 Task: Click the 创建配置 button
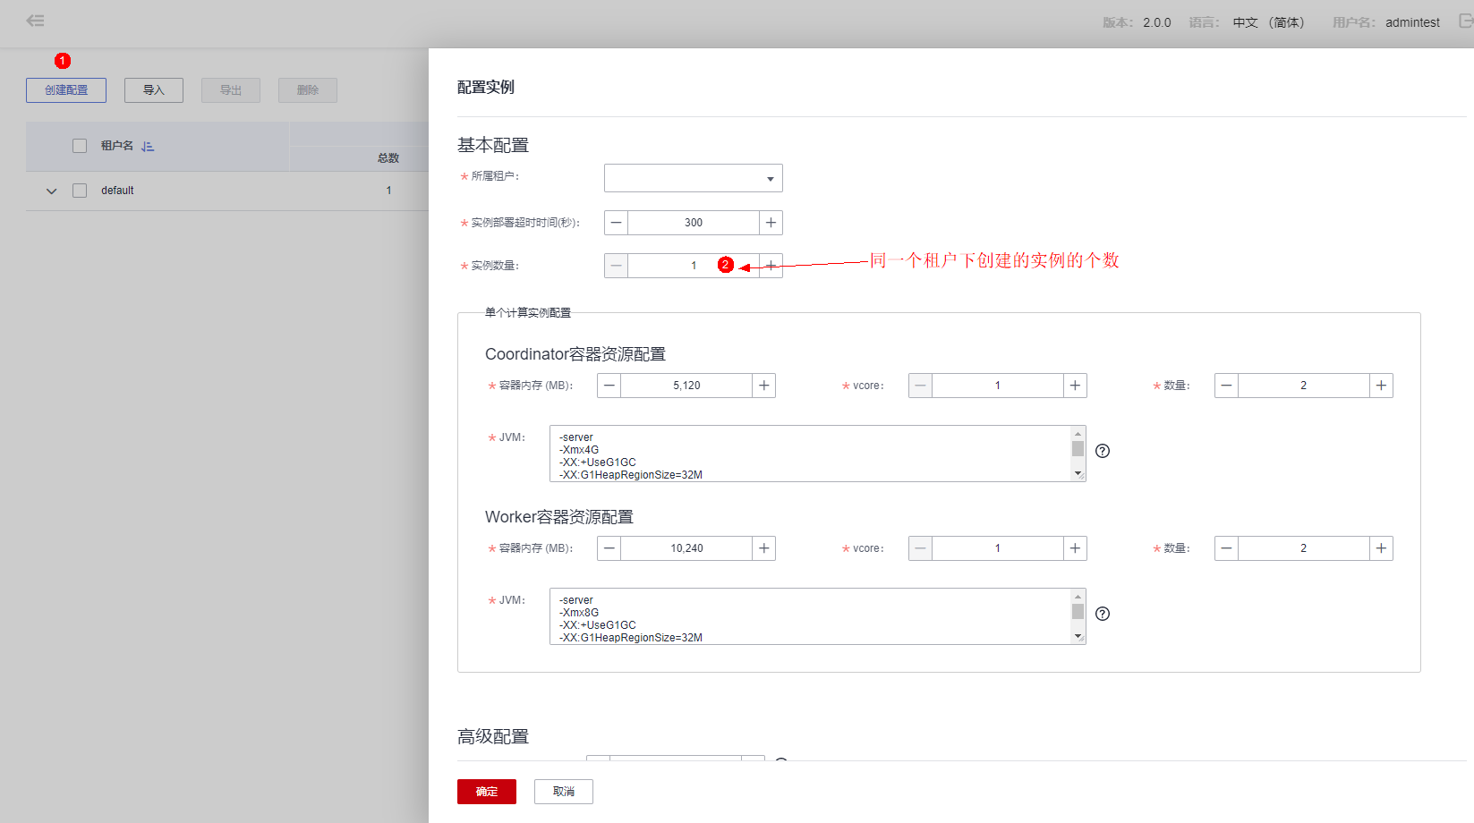click(66, 90)
